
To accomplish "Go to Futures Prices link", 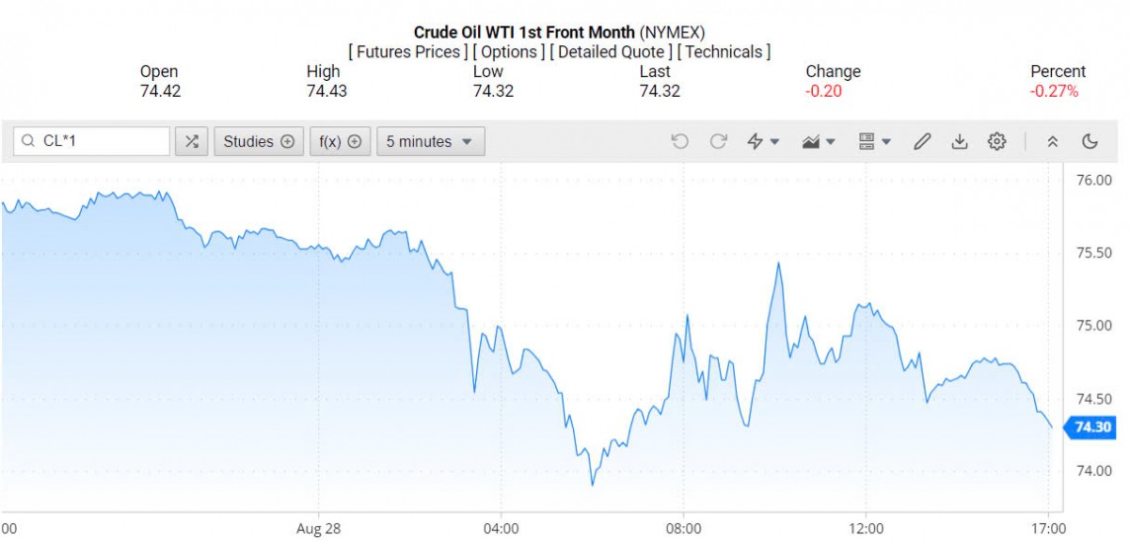I will click(409, 51).
